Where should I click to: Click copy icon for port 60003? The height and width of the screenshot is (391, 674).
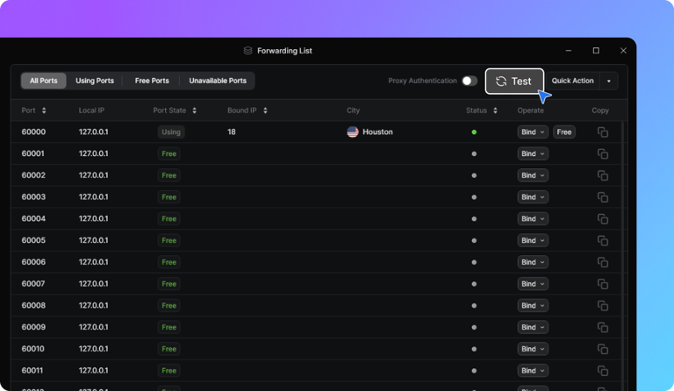point(603,197)
